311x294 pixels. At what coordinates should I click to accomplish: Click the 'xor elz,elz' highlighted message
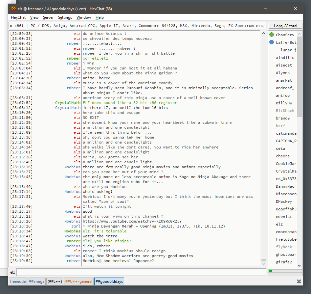96,58
